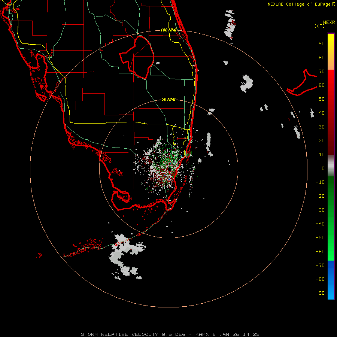Click the 40 value on the velocity scale
The image size is (337, 337).
click(x=322, y=113)
